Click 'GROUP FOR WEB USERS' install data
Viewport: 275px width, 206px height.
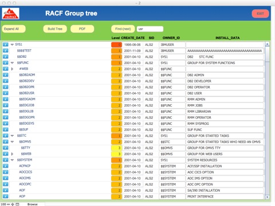pyautogui.click(x=225, y=154)
